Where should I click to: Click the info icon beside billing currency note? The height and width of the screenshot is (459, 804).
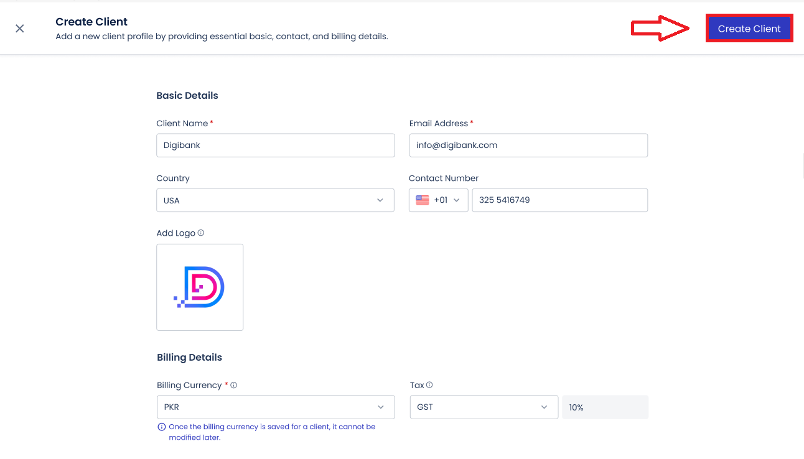click(x=161, y=426)
